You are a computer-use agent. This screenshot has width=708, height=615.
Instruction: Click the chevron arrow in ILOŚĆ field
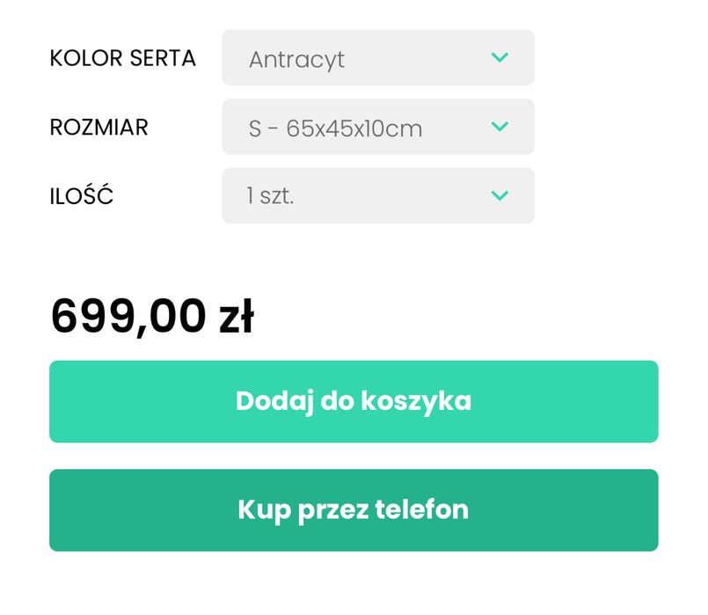click(500, 195)
